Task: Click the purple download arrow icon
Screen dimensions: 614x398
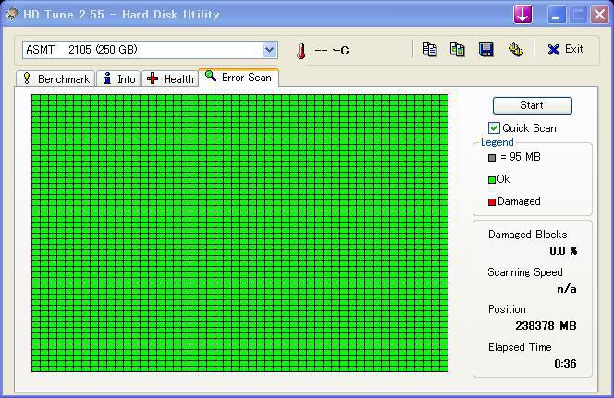Action: point(522,15)
